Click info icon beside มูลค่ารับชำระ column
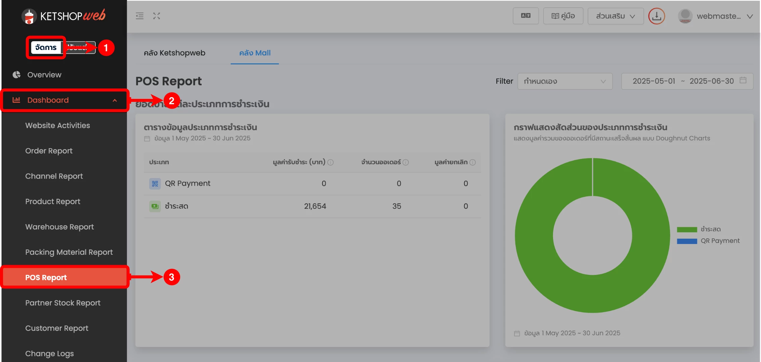This screenshot has height=362, width=761. pos(331,163)
